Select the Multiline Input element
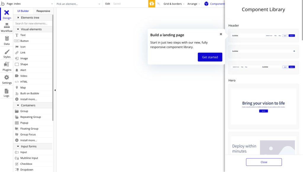 coord(33,158)
